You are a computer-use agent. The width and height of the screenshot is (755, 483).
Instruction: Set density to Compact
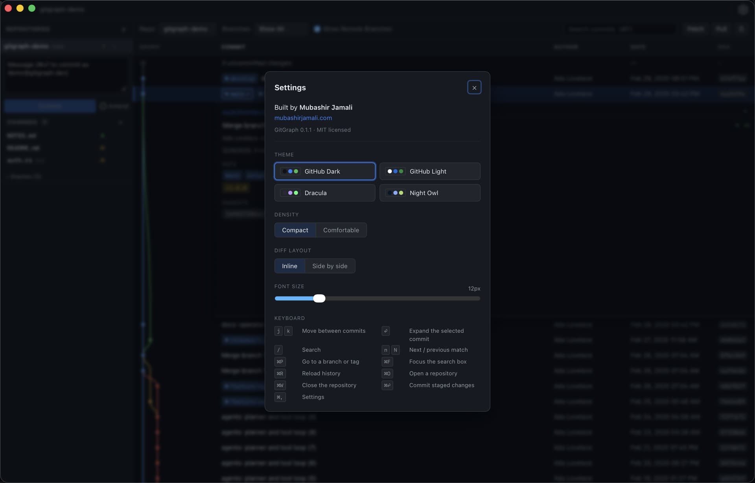point(295,230)
